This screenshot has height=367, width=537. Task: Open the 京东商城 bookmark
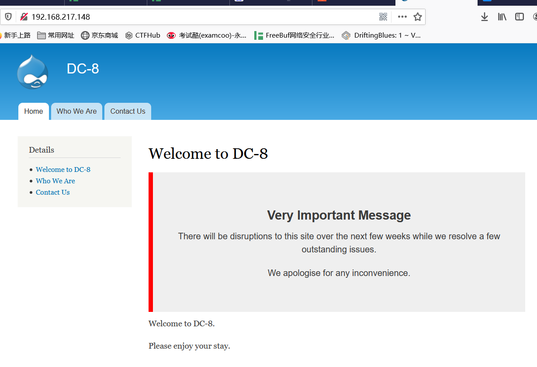pyautogui.click(x=100, y=35)
